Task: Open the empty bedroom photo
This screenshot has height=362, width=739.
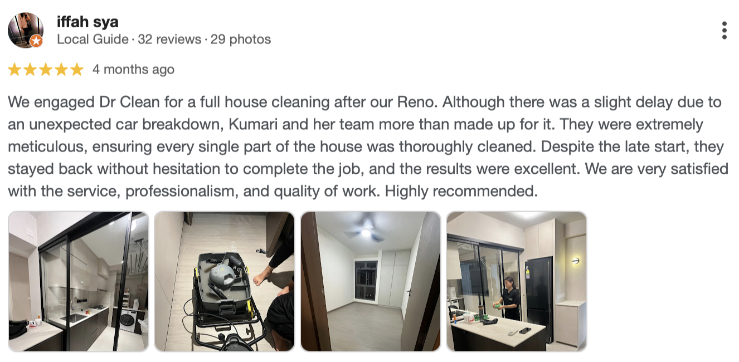Action: 371,281
